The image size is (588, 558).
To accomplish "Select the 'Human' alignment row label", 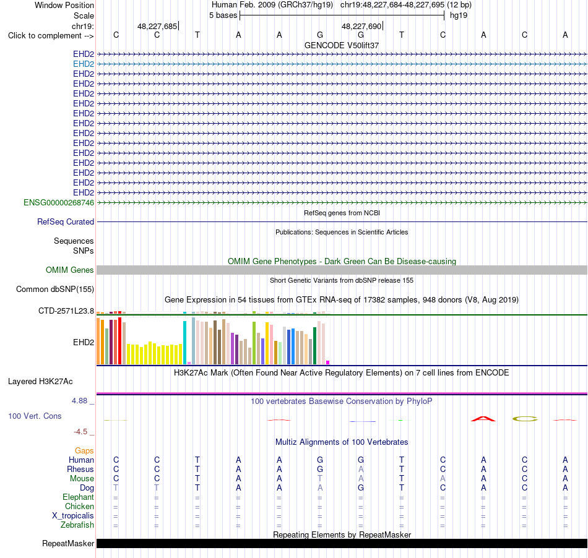I will pyautogui.click(x=81, y=460).
